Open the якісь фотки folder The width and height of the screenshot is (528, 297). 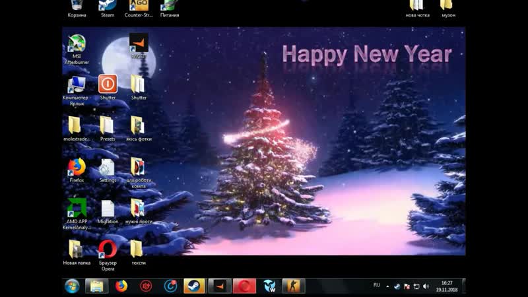click(139, 129)
